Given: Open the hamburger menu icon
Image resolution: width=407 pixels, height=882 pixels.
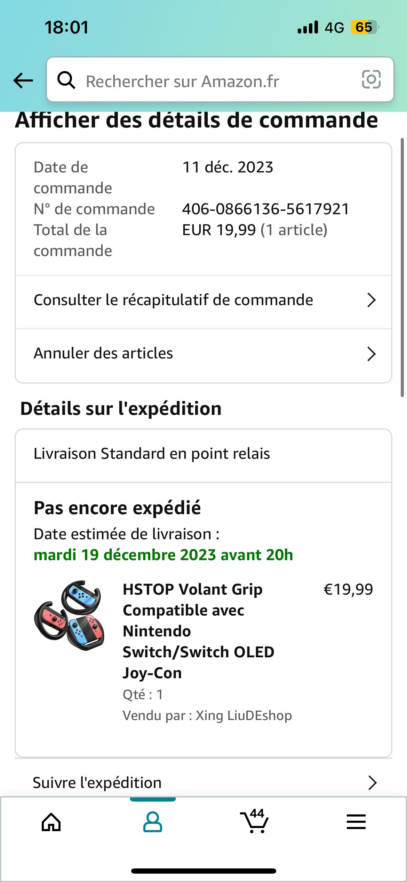Looking at the screenshot, I should [356, 822].
